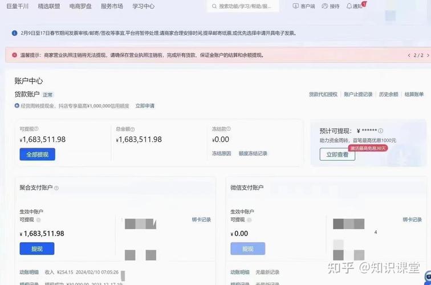The height and width of the screenshot is (285, 431).
Task: Open 历史余额 link
Action: (388, 94)
